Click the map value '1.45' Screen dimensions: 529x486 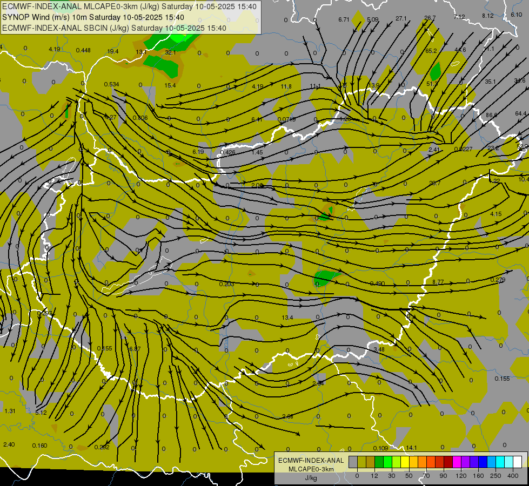coord(257,152)
